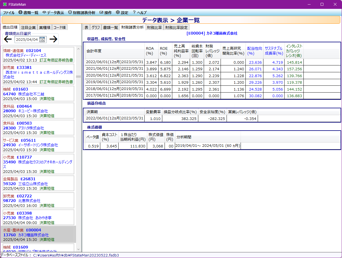Select the 財務比率設定 tab

[177, 27]
